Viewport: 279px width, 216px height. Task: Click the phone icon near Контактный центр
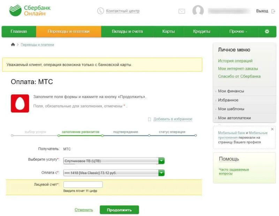(x=100, y=11)
